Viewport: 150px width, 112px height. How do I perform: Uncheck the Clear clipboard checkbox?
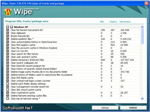click(x=7, y=33)
